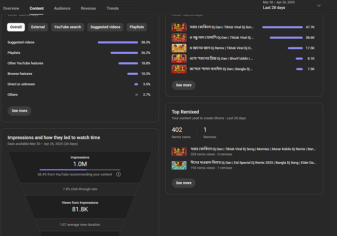Open thumbnail of 47.7K views top video
Screen dimensions: 337x236
click(x=179, y=27)
